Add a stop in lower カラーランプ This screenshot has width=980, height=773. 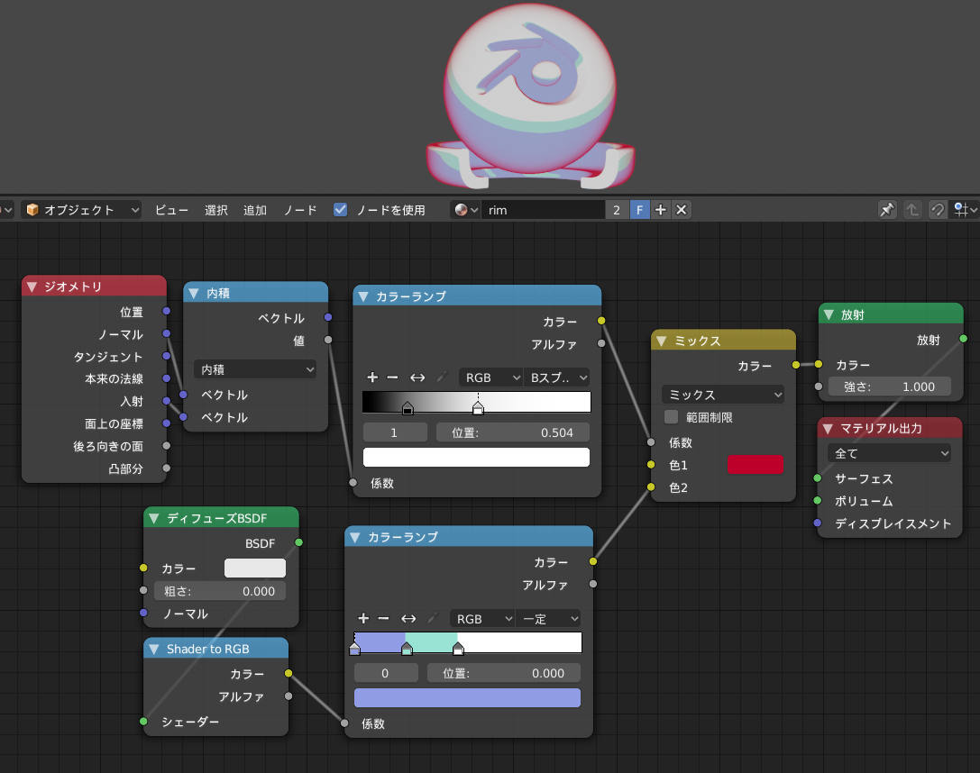point(363,618)
